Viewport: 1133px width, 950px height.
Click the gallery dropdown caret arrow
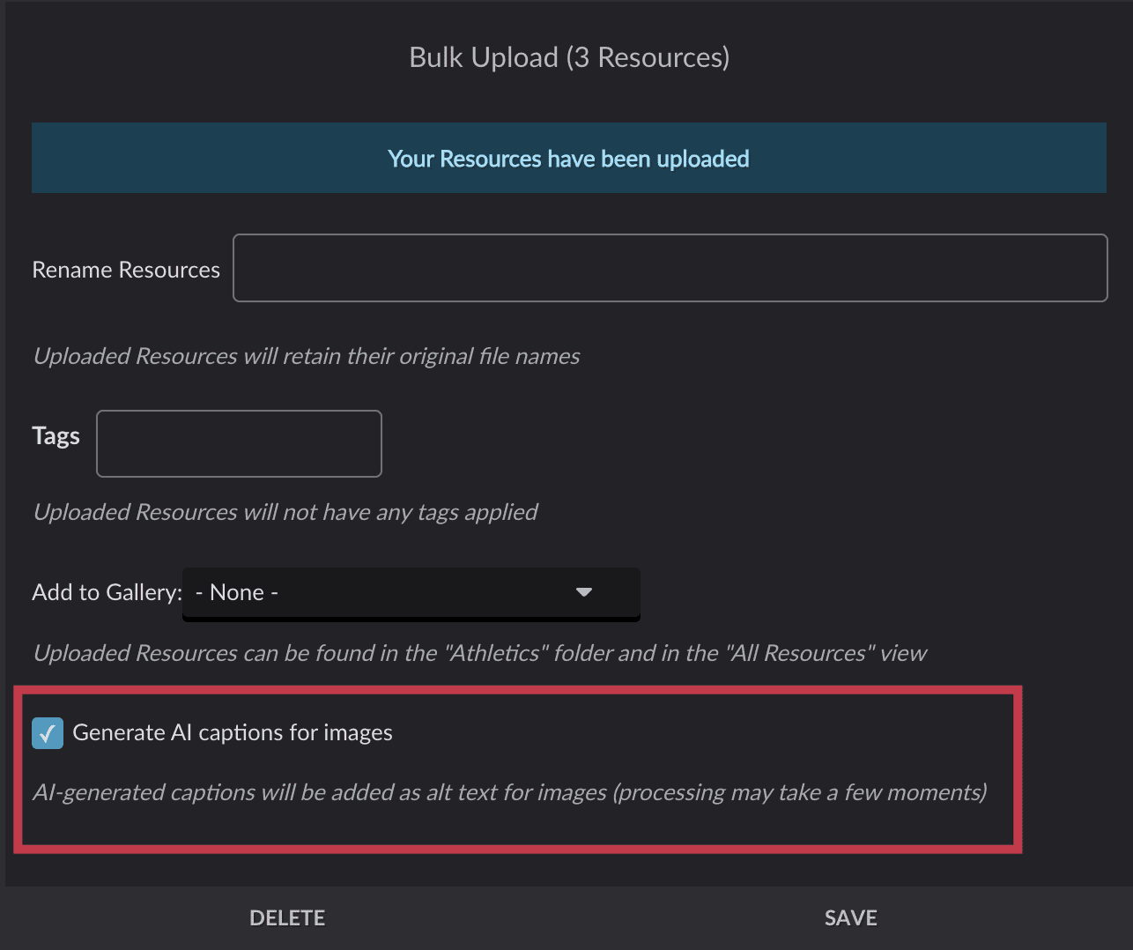pos(583,592)
